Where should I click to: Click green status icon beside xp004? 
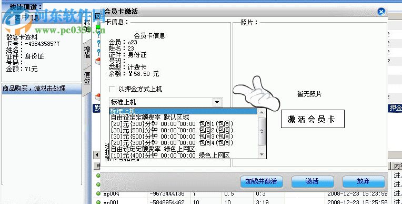click(x=98, y=193)
